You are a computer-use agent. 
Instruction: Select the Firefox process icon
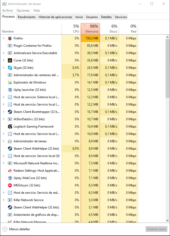[x=10, y=38]
